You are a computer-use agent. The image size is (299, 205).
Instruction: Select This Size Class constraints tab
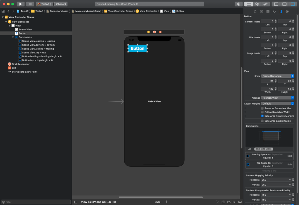tap(263, 149)
